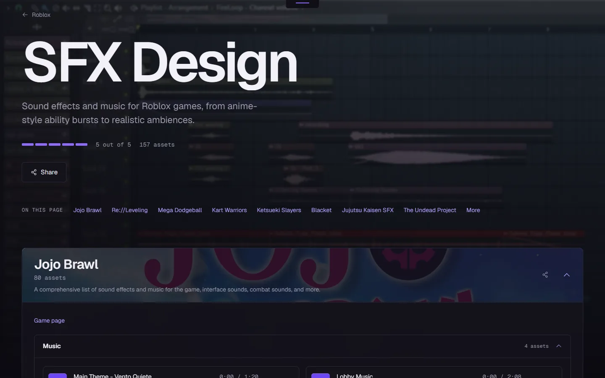Go to The Undead Project section

[x=430, y=210]
